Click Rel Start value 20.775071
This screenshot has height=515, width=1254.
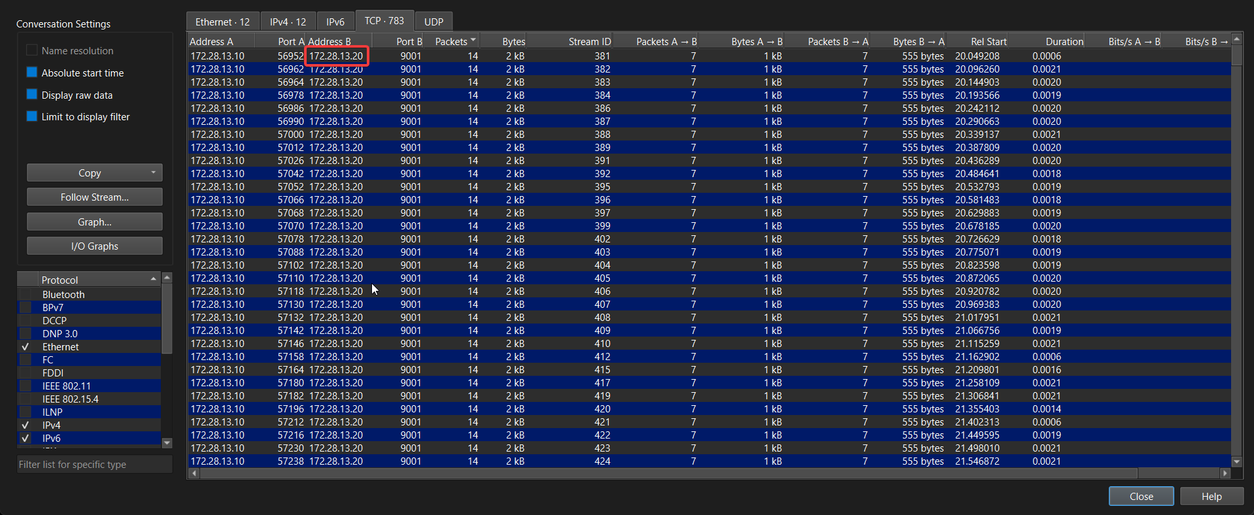(977, 252)
